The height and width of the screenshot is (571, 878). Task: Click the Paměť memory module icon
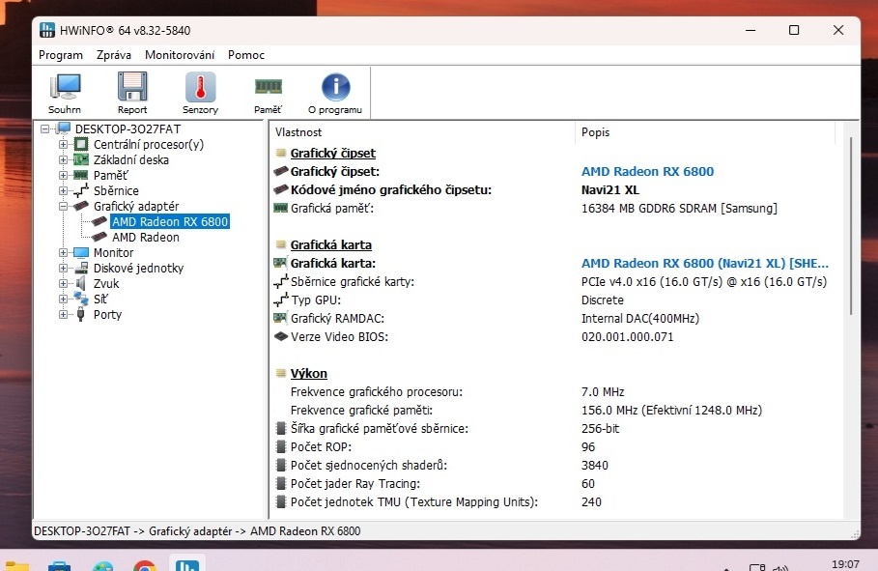(x=268, y=93)
